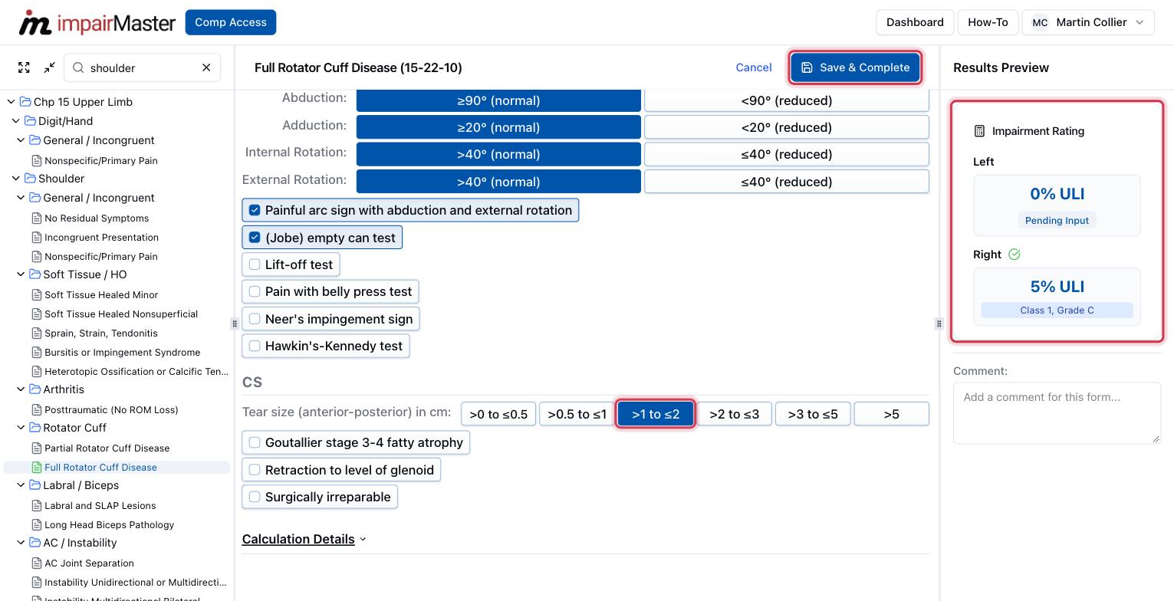Click the Digit/Hand folder icon
Image resolution: width=1174 pixels, height=601 pixels.
(30, 121)
